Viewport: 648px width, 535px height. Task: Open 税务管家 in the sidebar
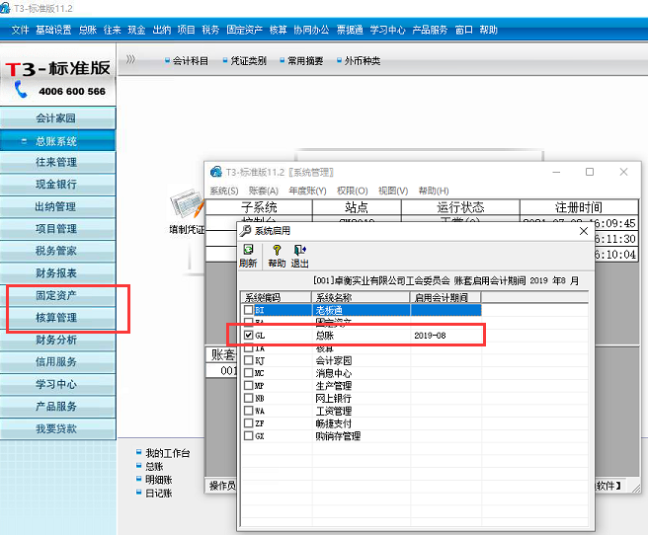57,251
